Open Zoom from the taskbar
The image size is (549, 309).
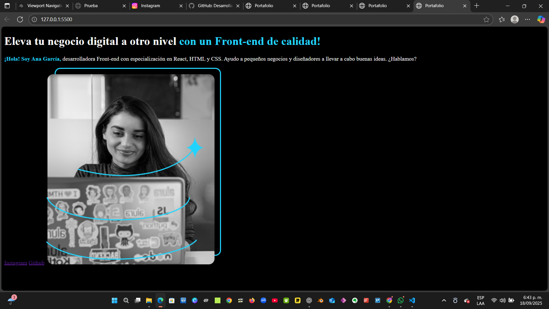click(263, 300)
